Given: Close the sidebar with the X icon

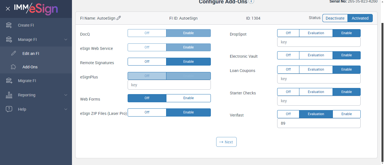Looking at the screenshot, I should click(x=8, y=9).
